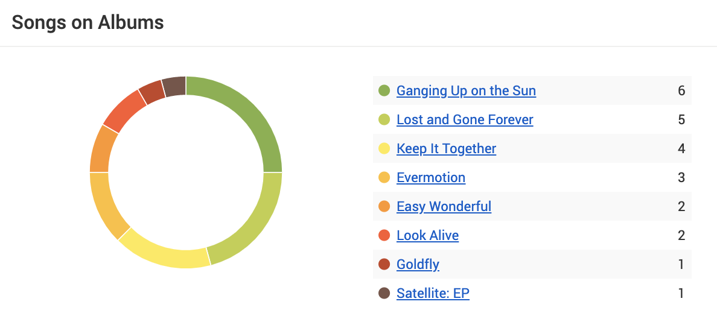Screen dimensions: 717x316
Task: Open the Lost and Gone Forever link
Action: 465,120
